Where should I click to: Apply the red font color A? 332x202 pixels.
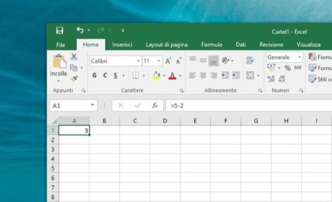(x=172, y=76)
